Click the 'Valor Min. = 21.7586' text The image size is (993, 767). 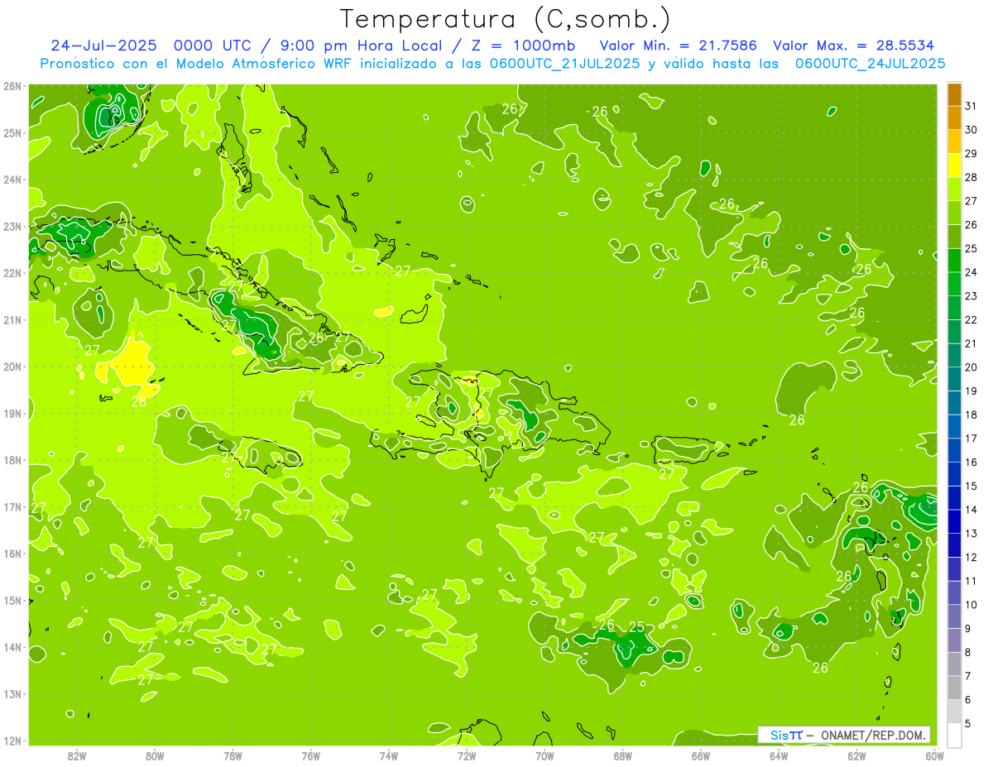pos(678,46)
